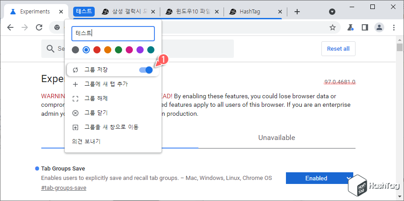Select the red group color
This screenshot has height=201, width=404.
pyautogui.click(x=97, y=50)
